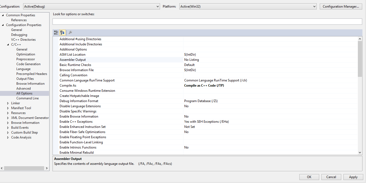Switch to categorized property view icon

point(56,33)
